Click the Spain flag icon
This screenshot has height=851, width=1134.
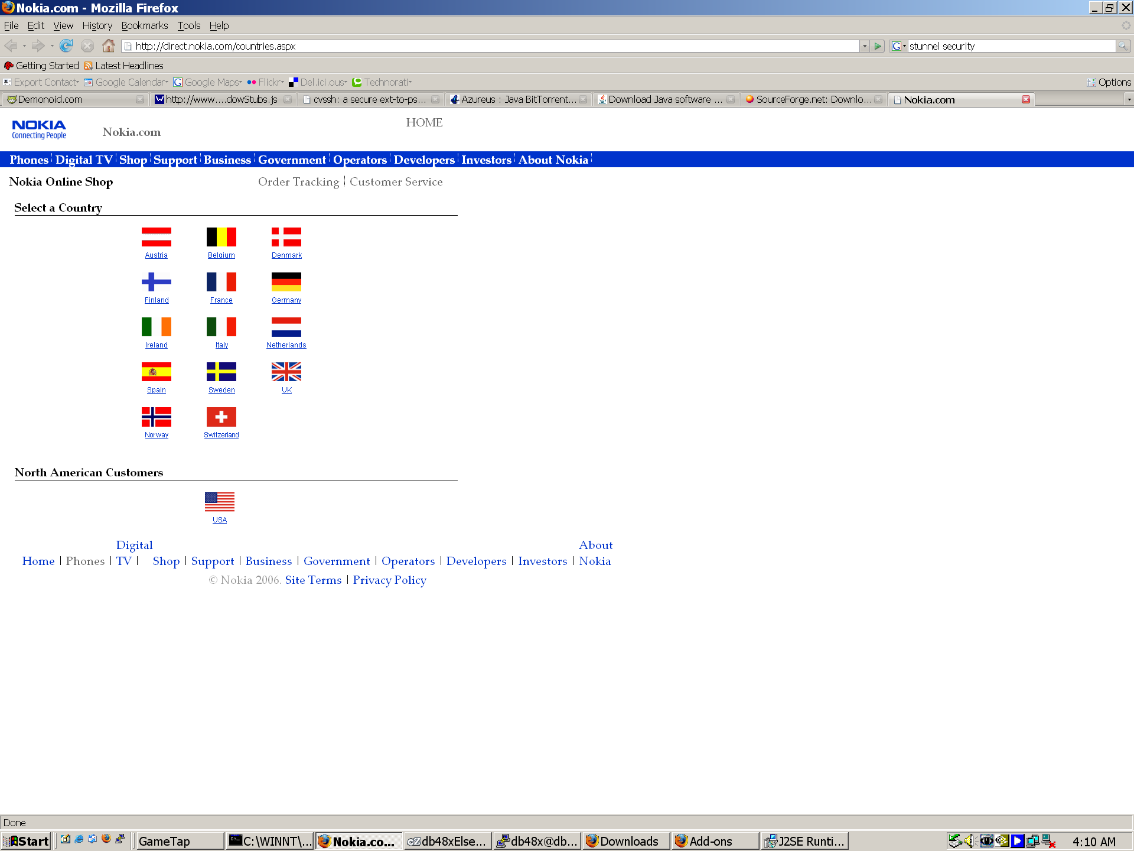click(x=157, y=372)
